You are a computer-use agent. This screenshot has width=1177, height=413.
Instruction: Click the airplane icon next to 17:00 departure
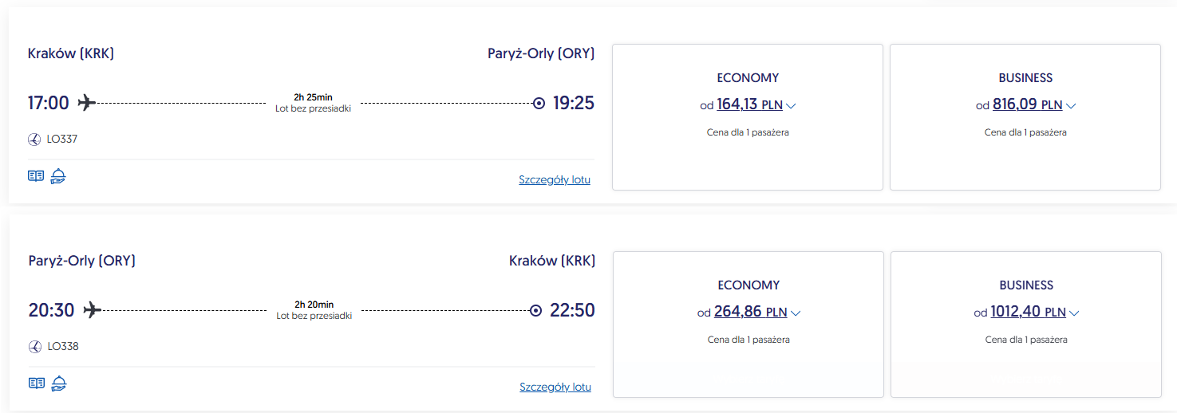point(86,103)
